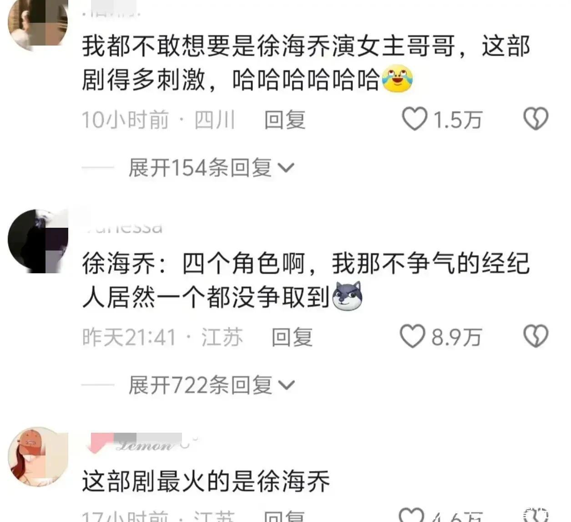Dislike the 四川 comment with broken heart

[536, 119]
